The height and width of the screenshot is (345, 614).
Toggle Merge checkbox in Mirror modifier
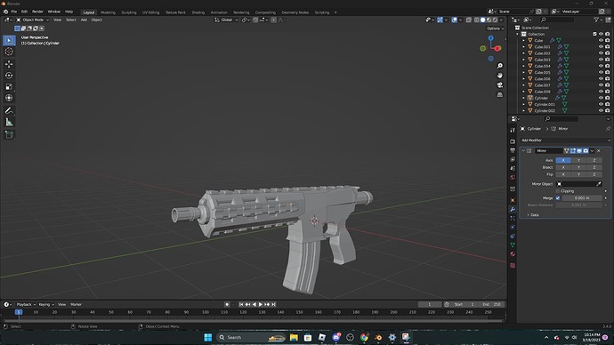pyautogui.click(x=558, y=198)
